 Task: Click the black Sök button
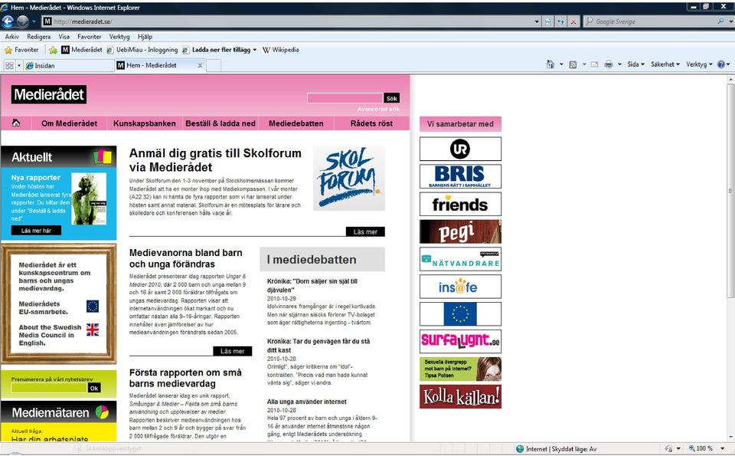click(392, 98)
